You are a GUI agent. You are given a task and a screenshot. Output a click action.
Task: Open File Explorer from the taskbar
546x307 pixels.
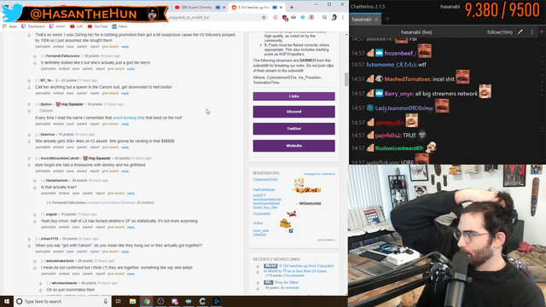point(133,301)
